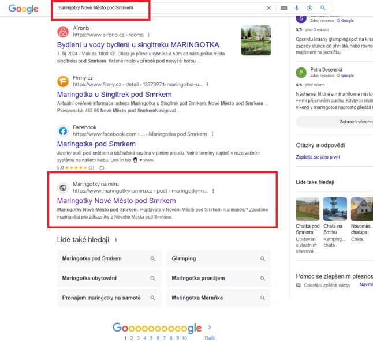Click Zeptejte se jako první link
The image size is (373, 346).
tap(318, 157)
